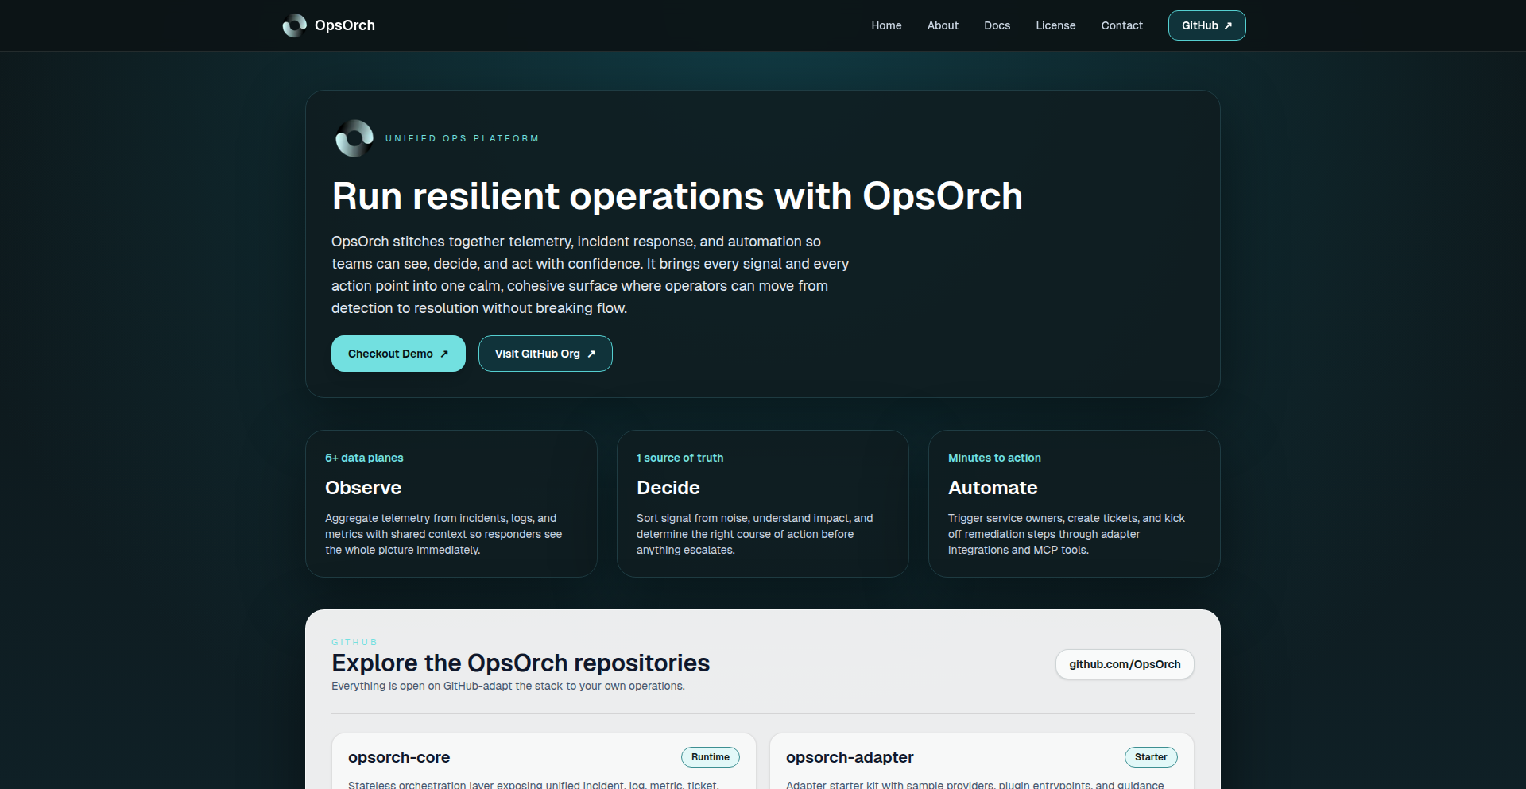The height and width of the screenshot is (789, 1526).
Task: Click the small 'GITHUB' section label
Action: click(354, 642)
